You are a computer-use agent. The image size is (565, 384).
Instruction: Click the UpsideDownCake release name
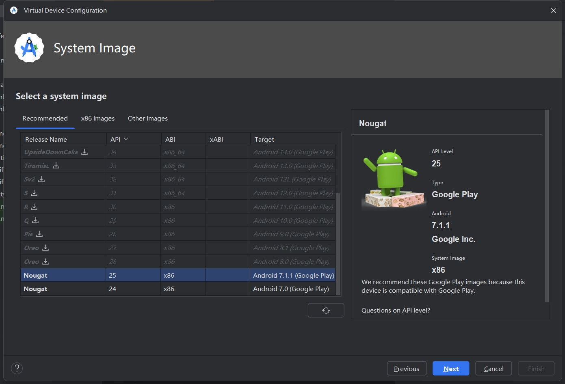tap(51, 152)
